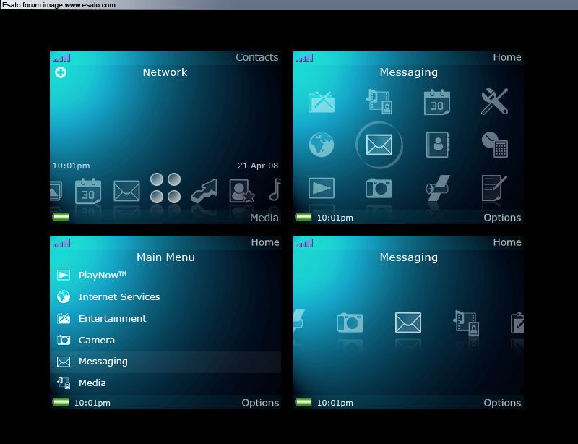Click the plus icon beside the Network title
Image resolution: width=578 pixels, height=444 pixels.
tap(61, 72)
